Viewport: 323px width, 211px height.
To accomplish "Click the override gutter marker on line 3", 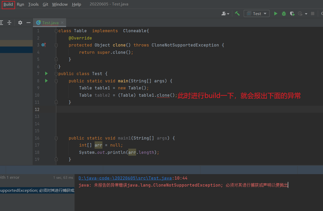I will [x=44, y=45].
